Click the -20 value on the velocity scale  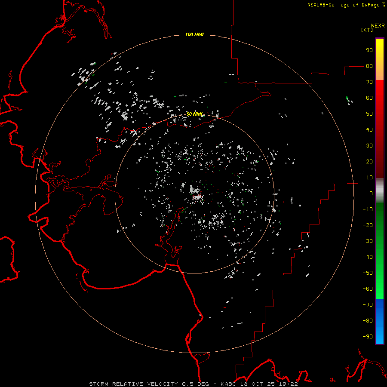pos(368,225)
